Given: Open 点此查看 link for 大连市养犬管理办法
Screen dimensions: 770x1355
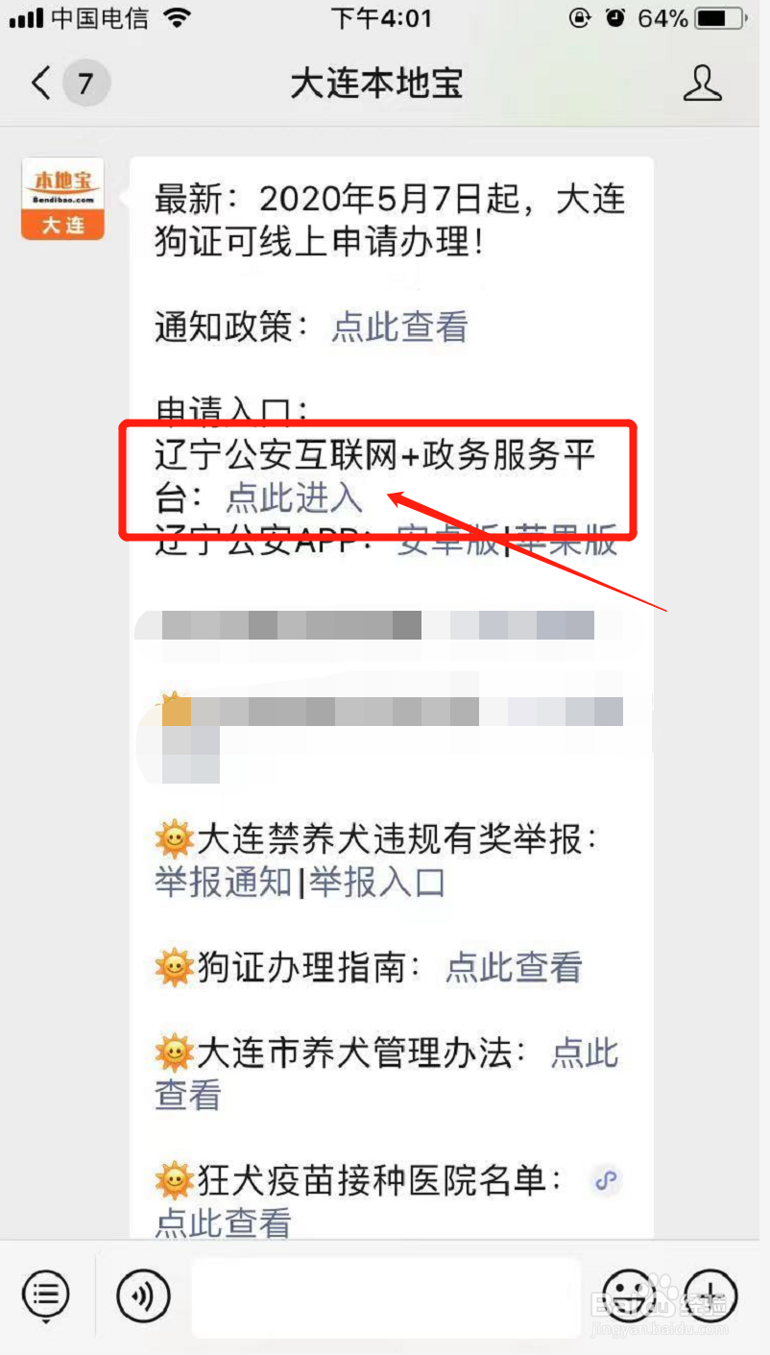Looking at the screenshot, I should coord(388,1073).
